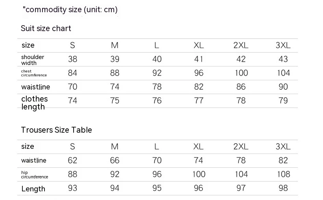Click the 'chest circumference' row label

(x=34, y=73)
